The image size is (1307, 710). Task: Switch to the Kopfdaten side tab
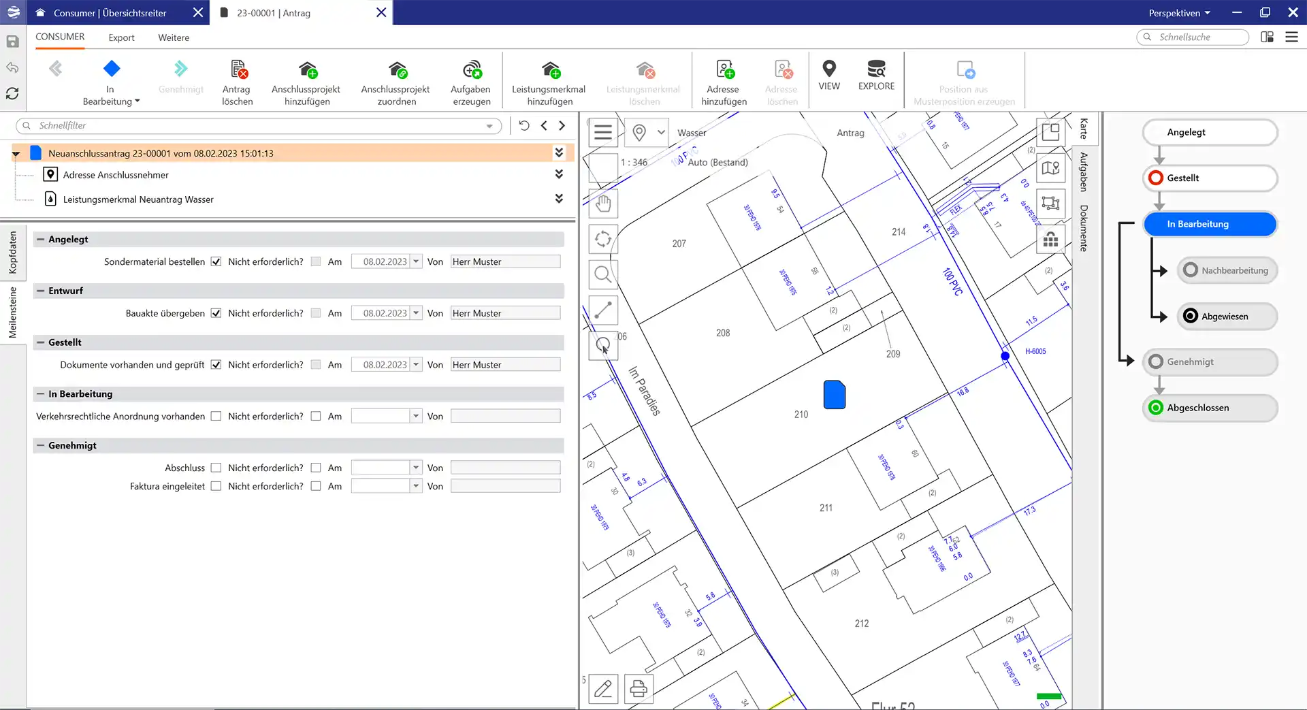point(12,253)
